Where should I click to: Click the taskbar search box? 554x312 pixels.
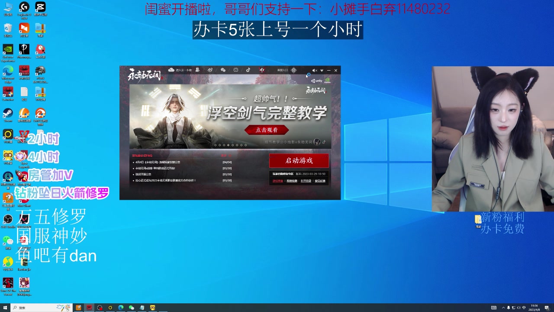pyautogui.click(x=42, y=308)
